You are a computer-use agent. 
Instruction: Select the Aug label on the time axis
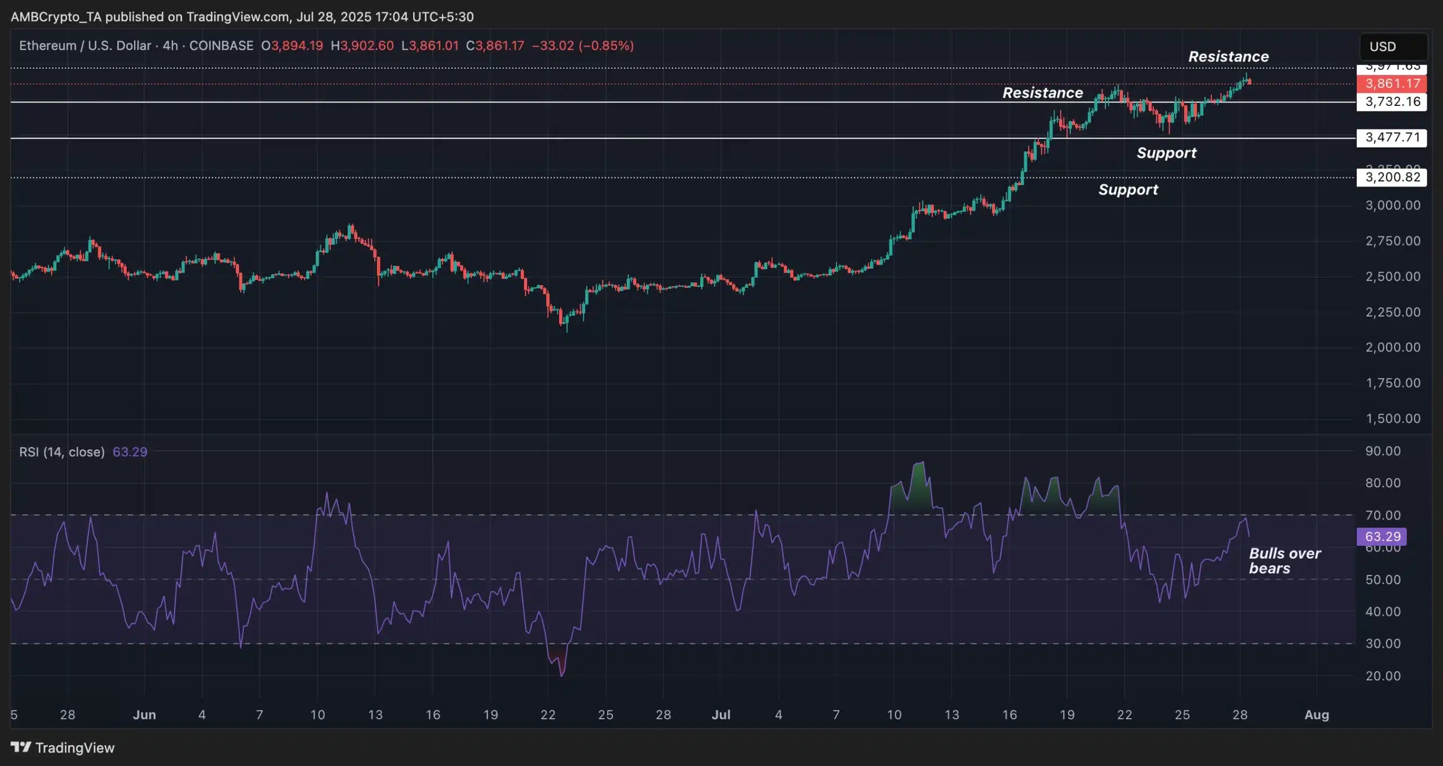point(1317,714)
